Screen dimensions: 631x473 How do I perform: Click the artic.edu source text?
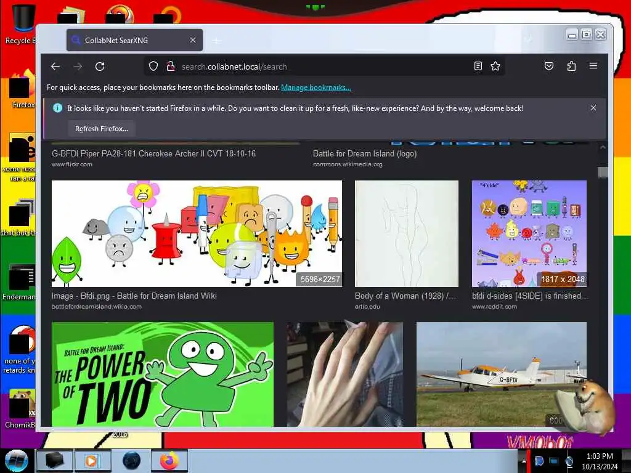tap(367, 307)
